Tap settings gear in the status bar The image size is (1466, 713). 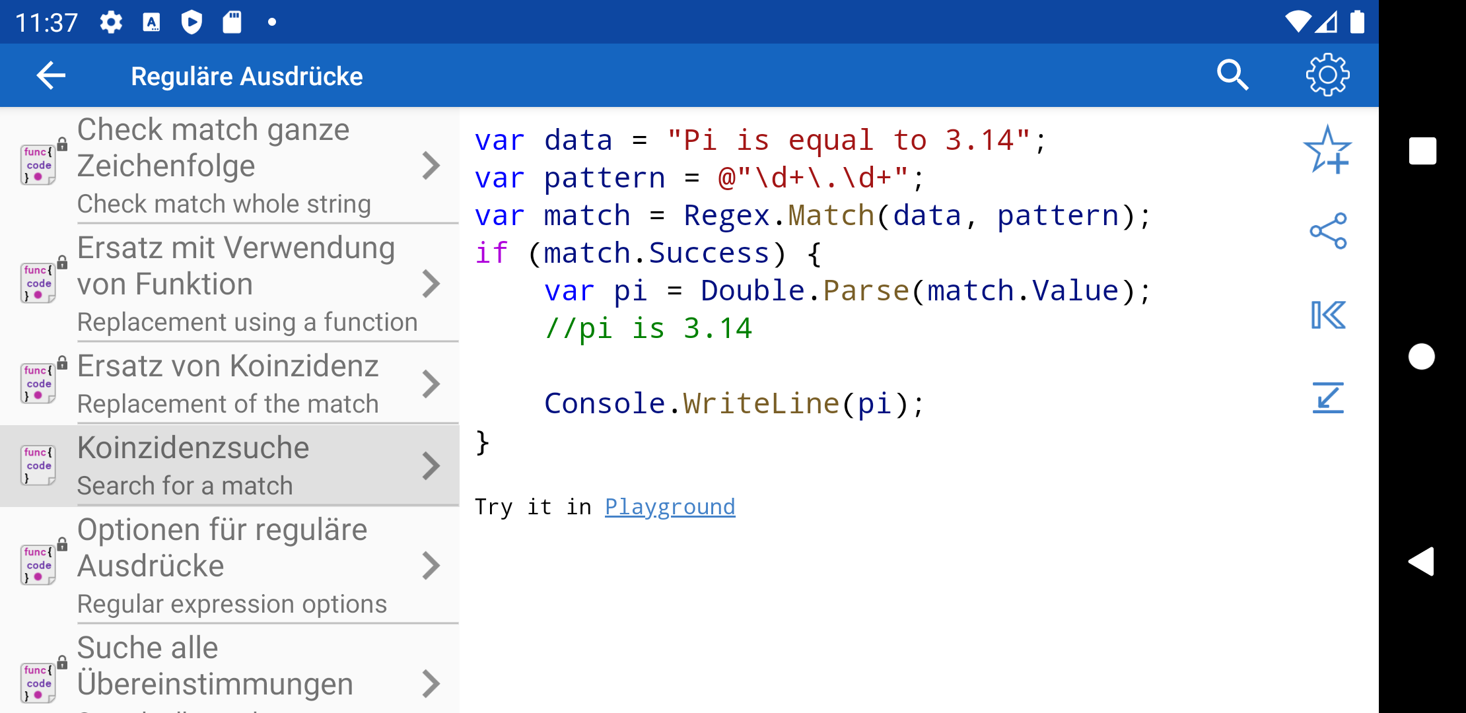pyautogui.click(x=111, y=22)
